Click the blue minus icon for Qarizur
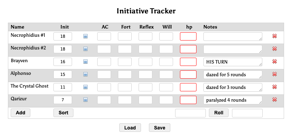 tap(85, 100)
